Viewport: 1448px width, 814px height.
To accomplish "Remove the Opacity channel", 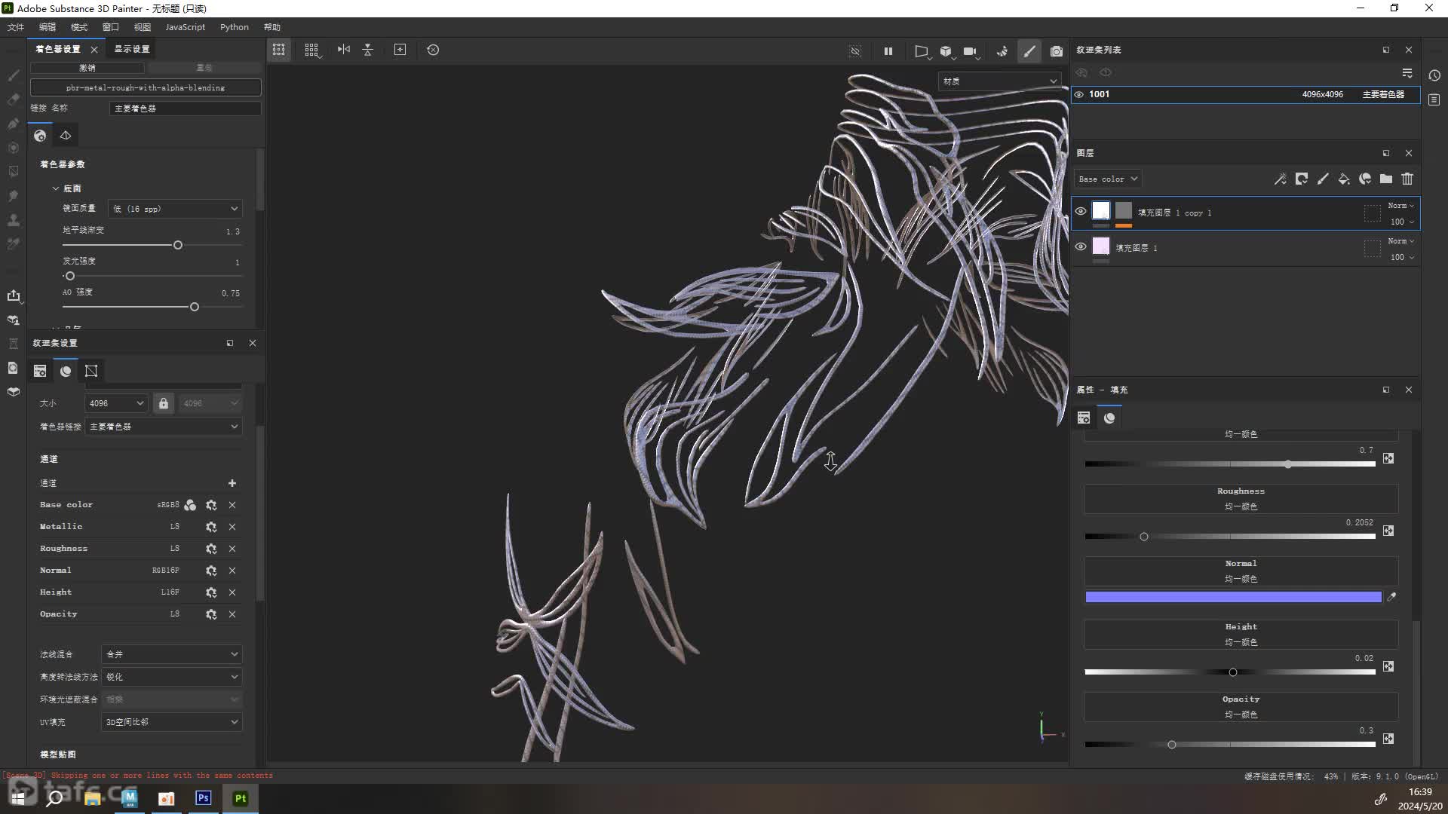I will pos(232,614).
